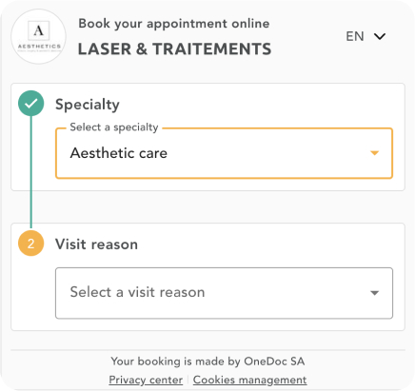Screen dimensions: 415x391
Task: Click the Book your appointment online text
Action: click(x=174, y=24)
